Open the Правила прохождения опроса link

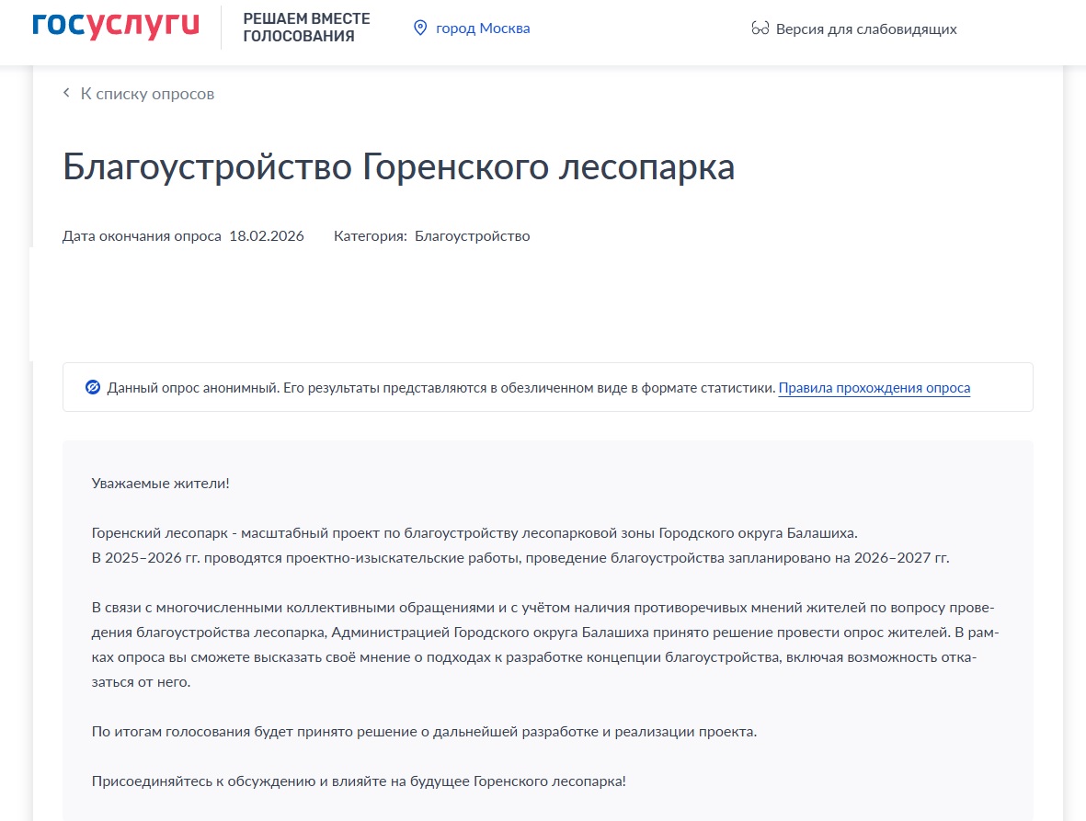click(874, 388)
